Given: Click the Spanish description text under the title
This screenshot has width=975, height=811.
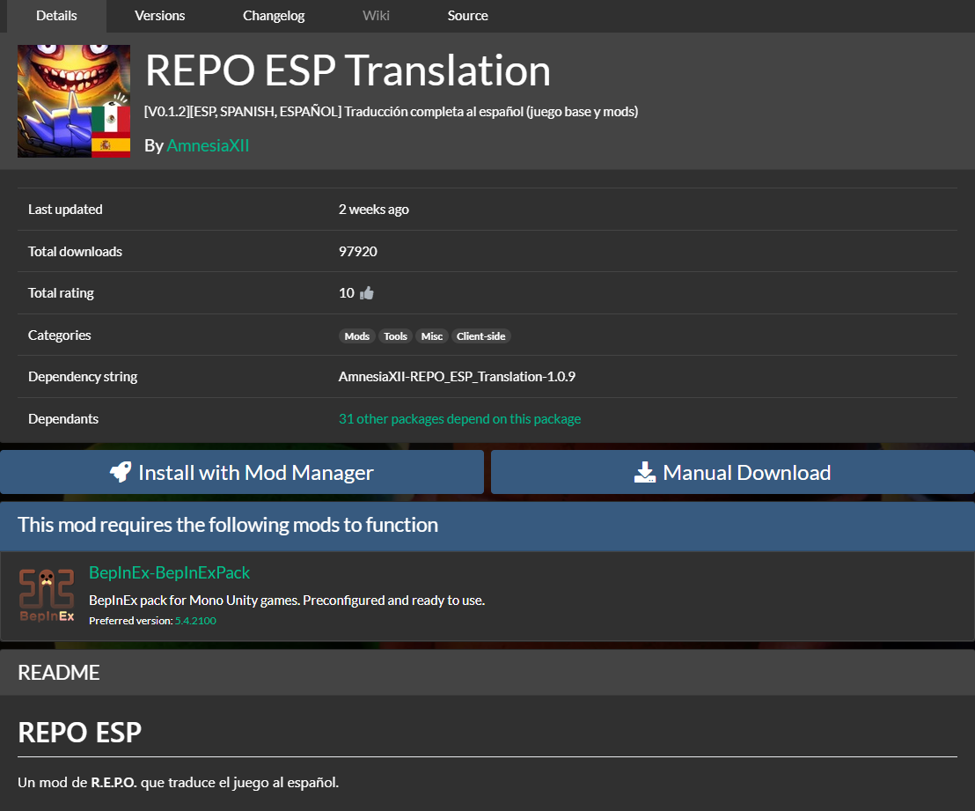Looking at the screenshot, I should 391,112.
